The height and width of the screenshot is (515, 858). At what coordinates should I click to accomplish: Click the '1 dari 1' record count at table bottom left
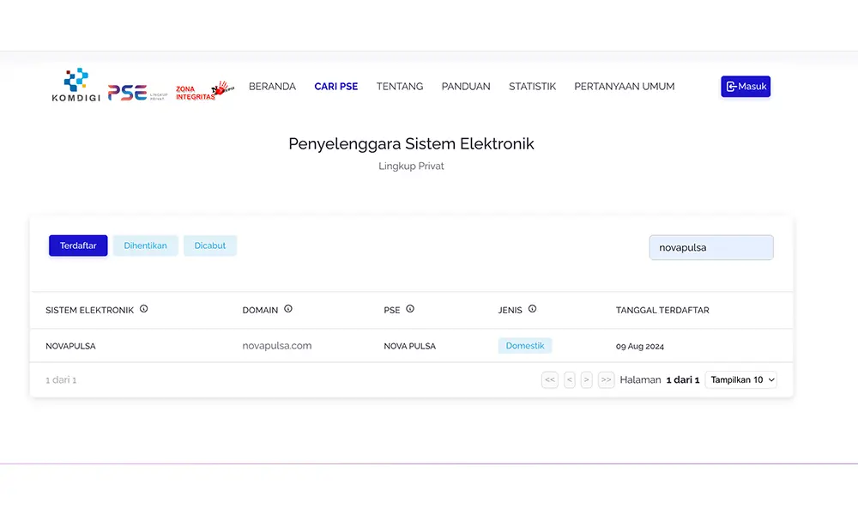(x=61, y=380)
